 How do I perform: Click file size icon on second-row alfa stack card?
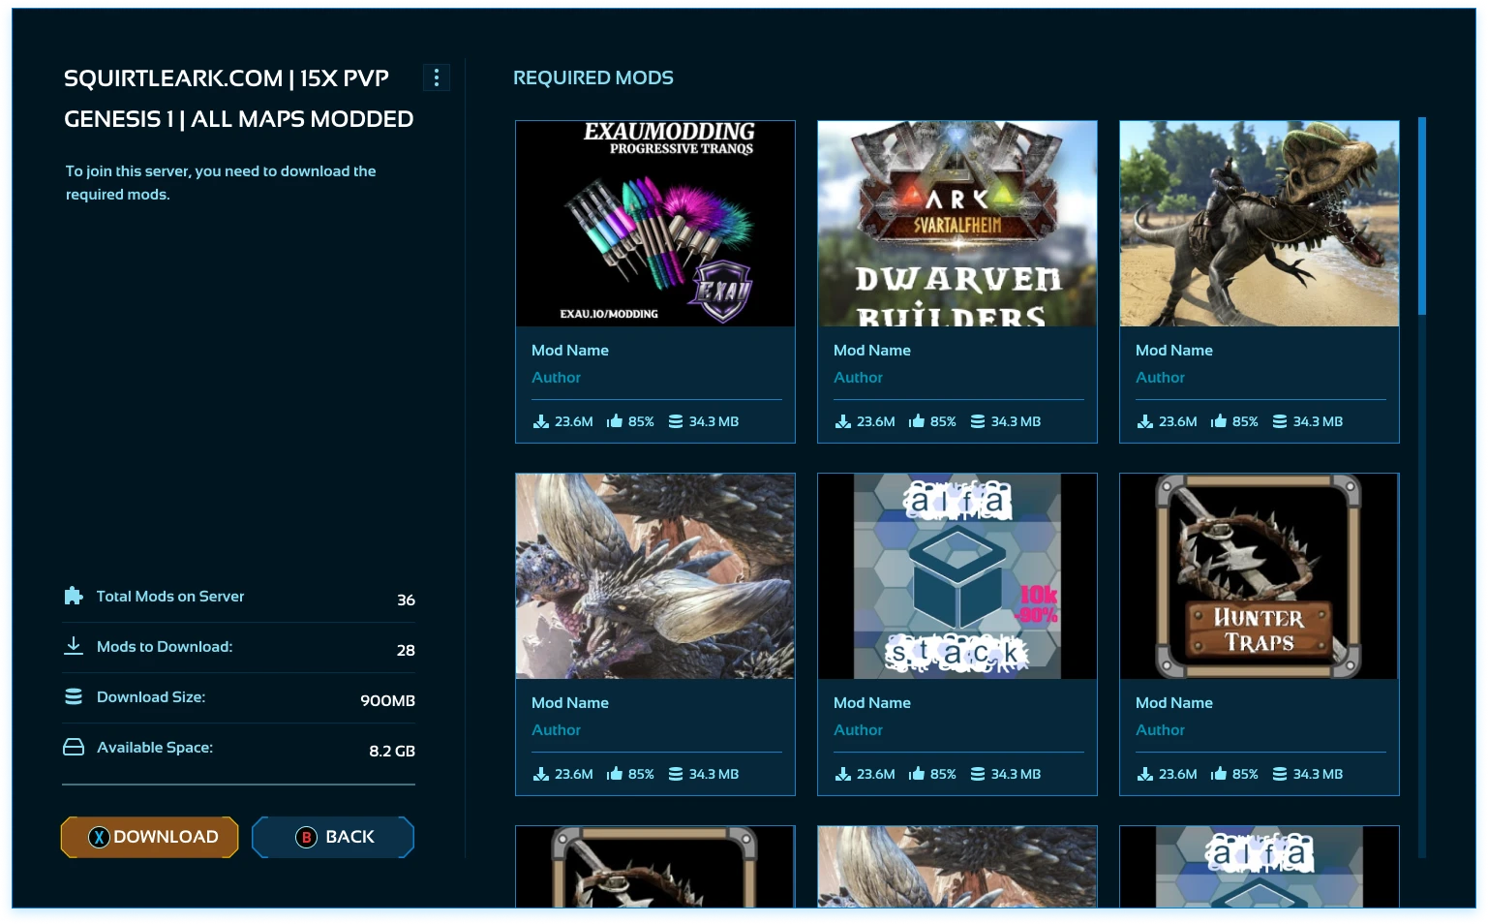click(978, 774)
